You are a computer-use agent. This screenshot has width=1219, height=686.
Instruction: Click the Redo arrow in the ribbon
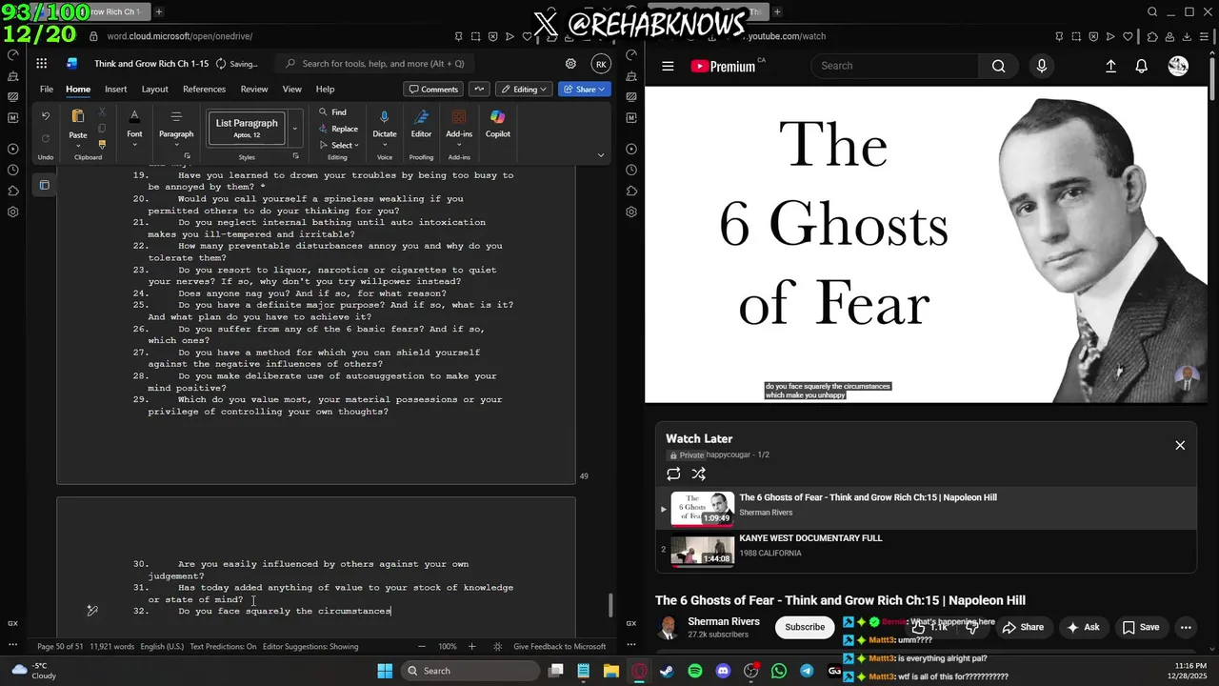(46, 140)
